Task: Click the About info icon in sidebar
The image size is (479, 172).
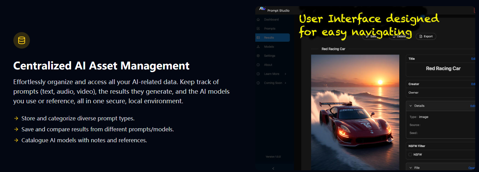Action: [258, 65]
